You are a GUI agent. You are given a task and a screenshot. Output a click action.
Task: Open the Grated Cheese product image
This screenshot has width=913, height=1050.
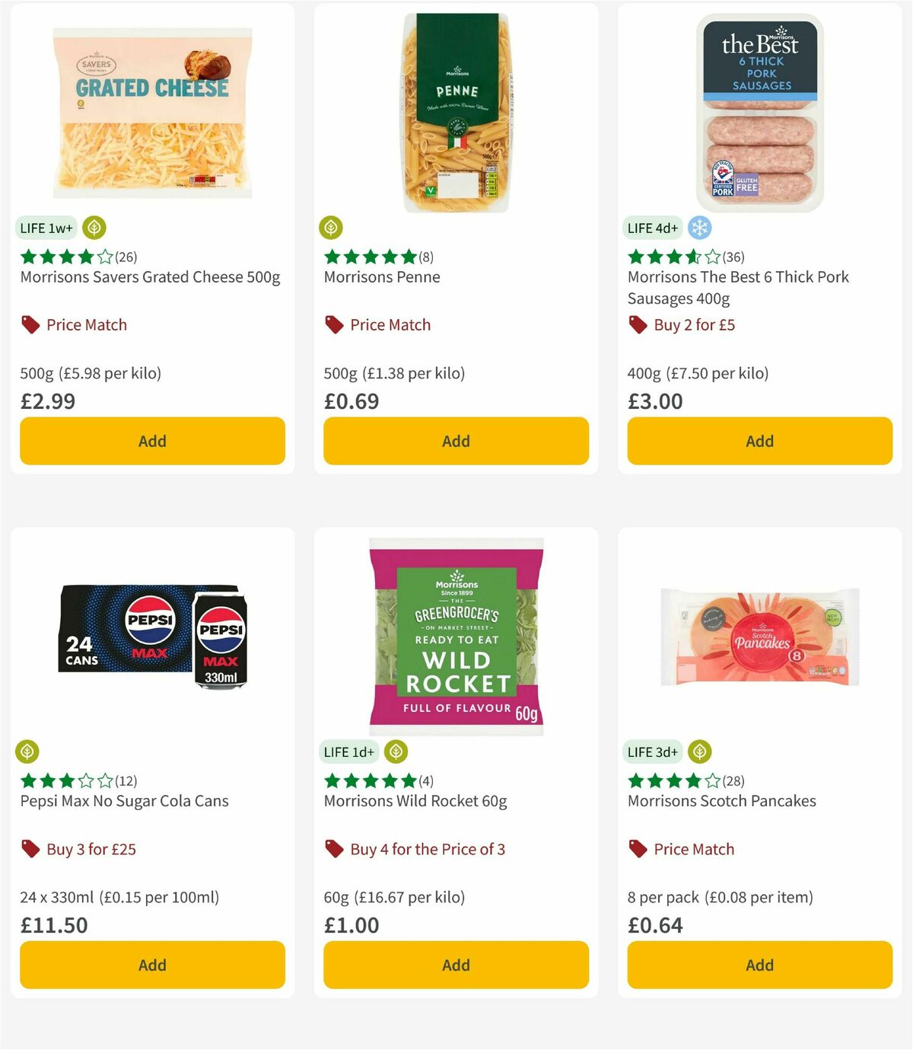151,110
